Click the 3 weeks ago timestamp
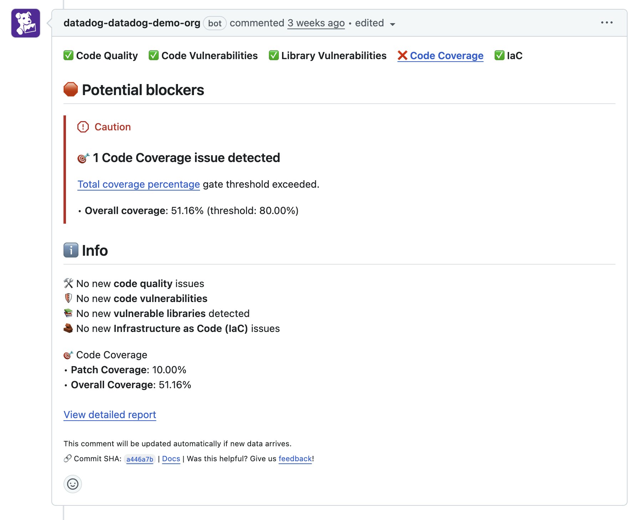The height and width of the screenshot is (520, 639). pos(316,23)
